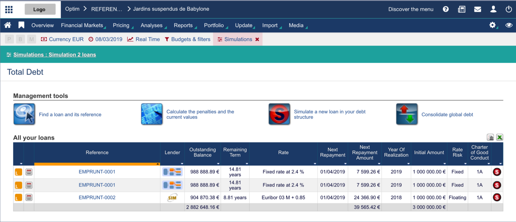Expand the Reports dropdown menu
Image resolution: width=516 pixels, height=222 pixels.
coord(183,25)
